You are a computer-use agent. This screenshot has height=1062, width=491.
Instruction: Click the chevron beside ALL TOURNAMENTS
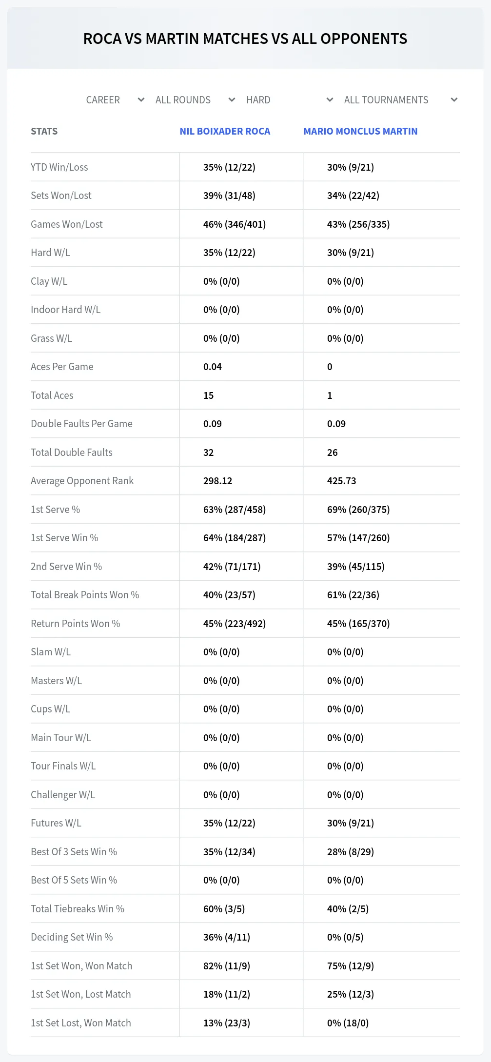point(454,100)
